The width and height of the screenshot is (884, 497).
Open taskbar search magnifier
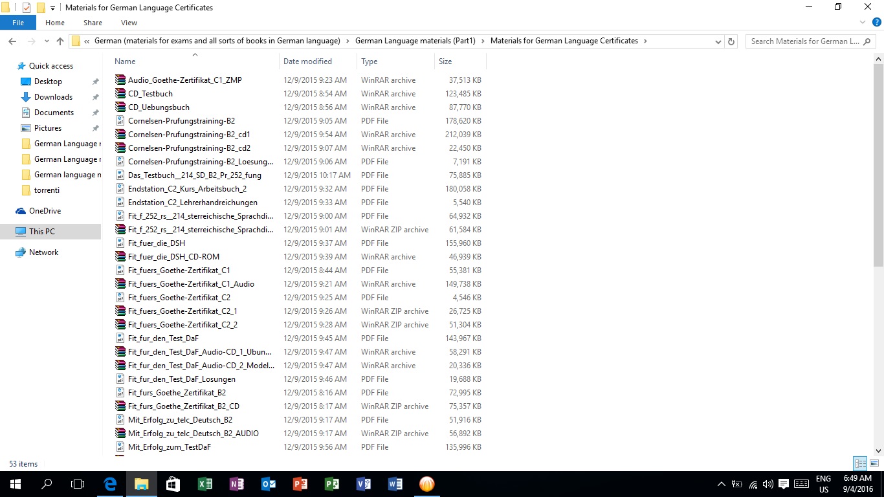(x=47, y=484)
